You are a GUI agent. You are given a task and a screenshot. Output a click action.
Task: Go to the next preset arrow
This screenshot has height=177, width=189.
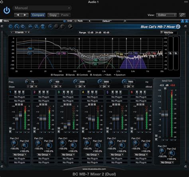tap(25, 15)
